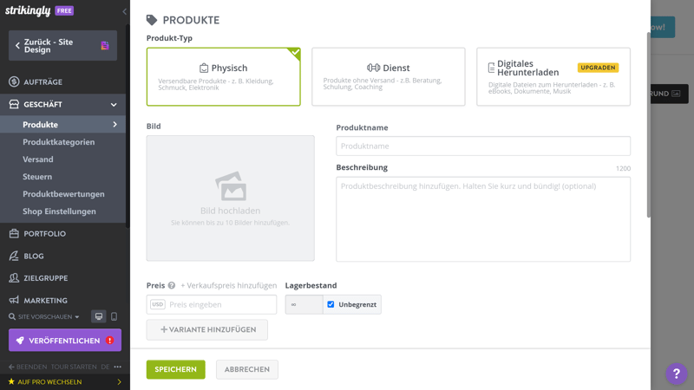The height and width of the screenshot is (390, 694).
Task: Toggle the Unbegrenzt stock checkbox
Action: tap(331, 304)
